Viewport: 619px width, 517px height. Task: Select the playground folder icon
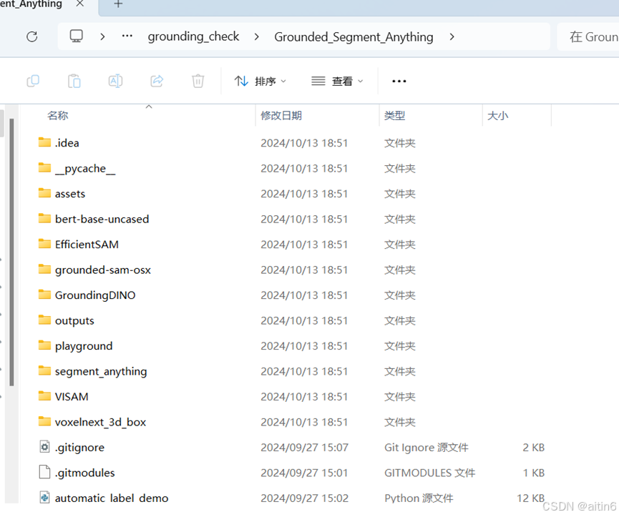pos(44,345)
